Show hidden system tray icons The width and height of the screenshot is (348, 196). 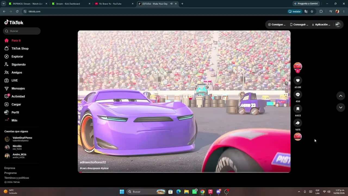[x=299, y=192]
